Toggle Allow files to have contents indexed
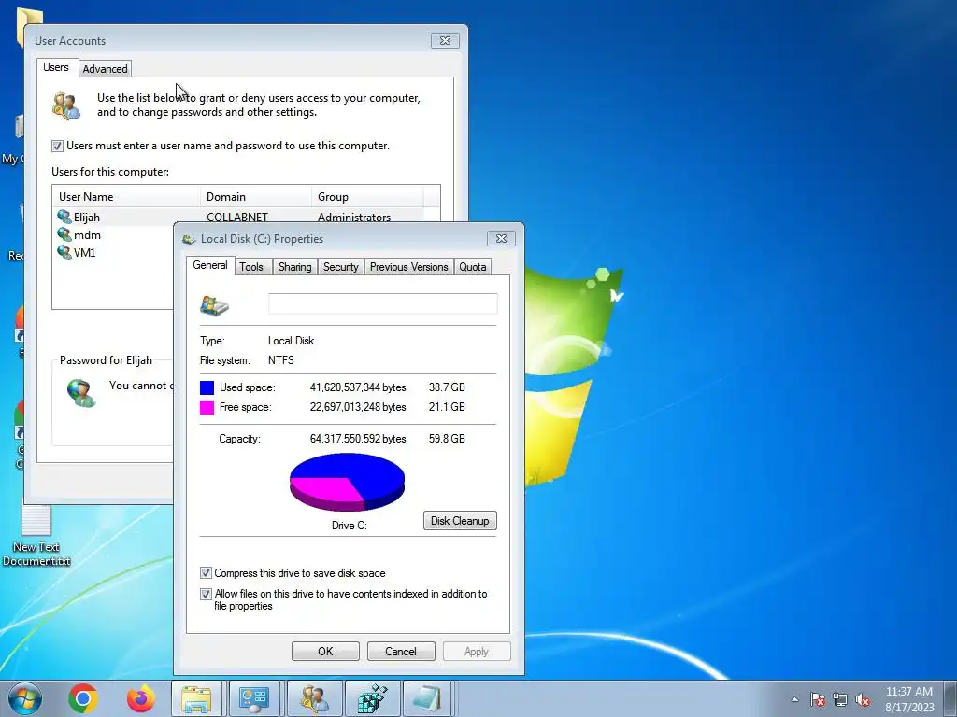This screenshot has width=957, height=717. (207, 594)
